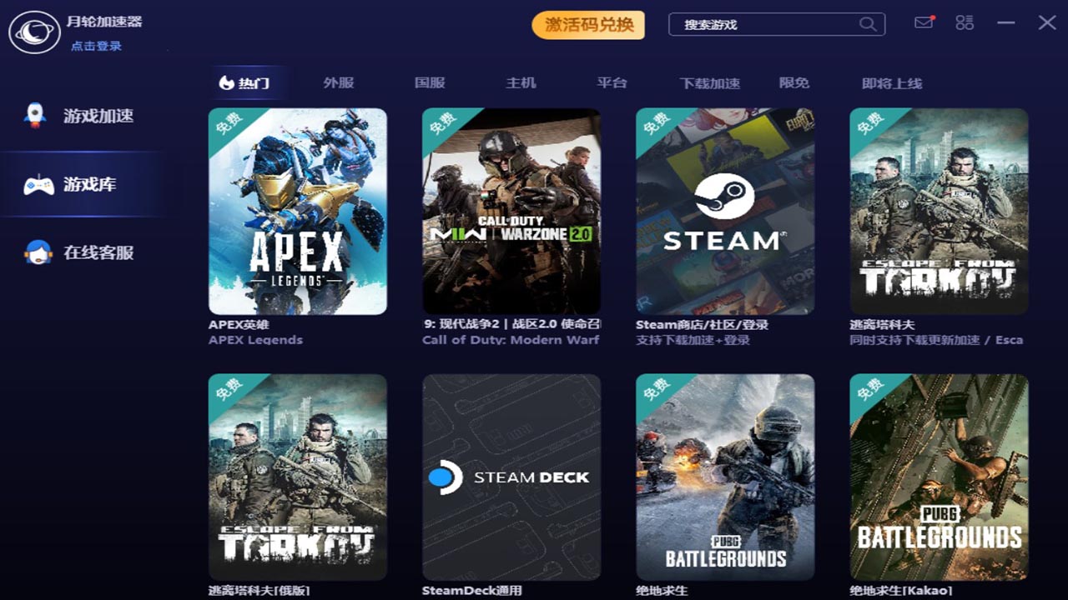
Task: Select the 下载加速 tab
Action: (709, 82)
